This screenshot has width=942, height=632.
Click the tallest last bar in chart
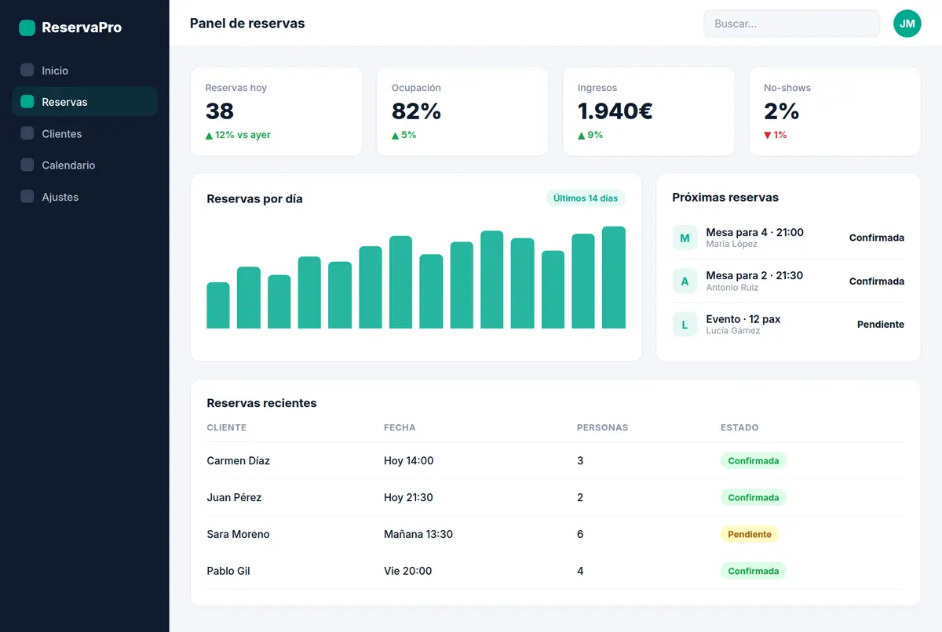pos(614,278)
